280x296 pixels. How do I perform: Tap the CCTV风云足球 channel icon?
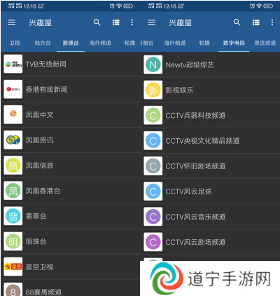[x=153, y=191]
